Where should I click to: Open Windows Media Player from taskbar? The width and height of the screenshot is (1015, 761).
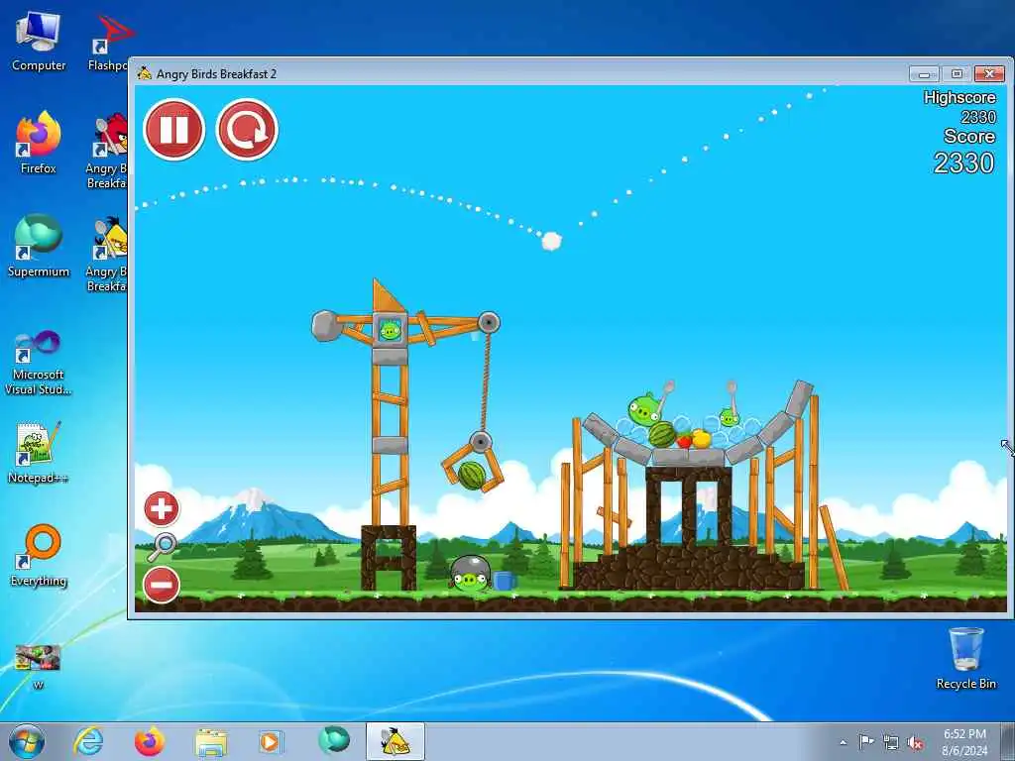pos(270,741)
